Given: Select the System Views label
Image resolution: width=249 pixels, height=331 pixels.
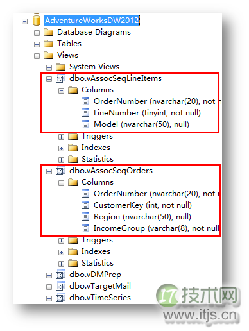Looking at the screenshot, I should [x=94, y=67].
